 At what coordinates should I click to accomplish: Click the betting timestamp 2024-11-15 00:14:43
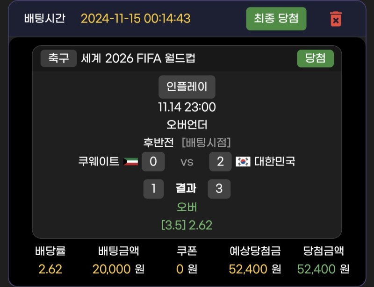click(136, 19)
